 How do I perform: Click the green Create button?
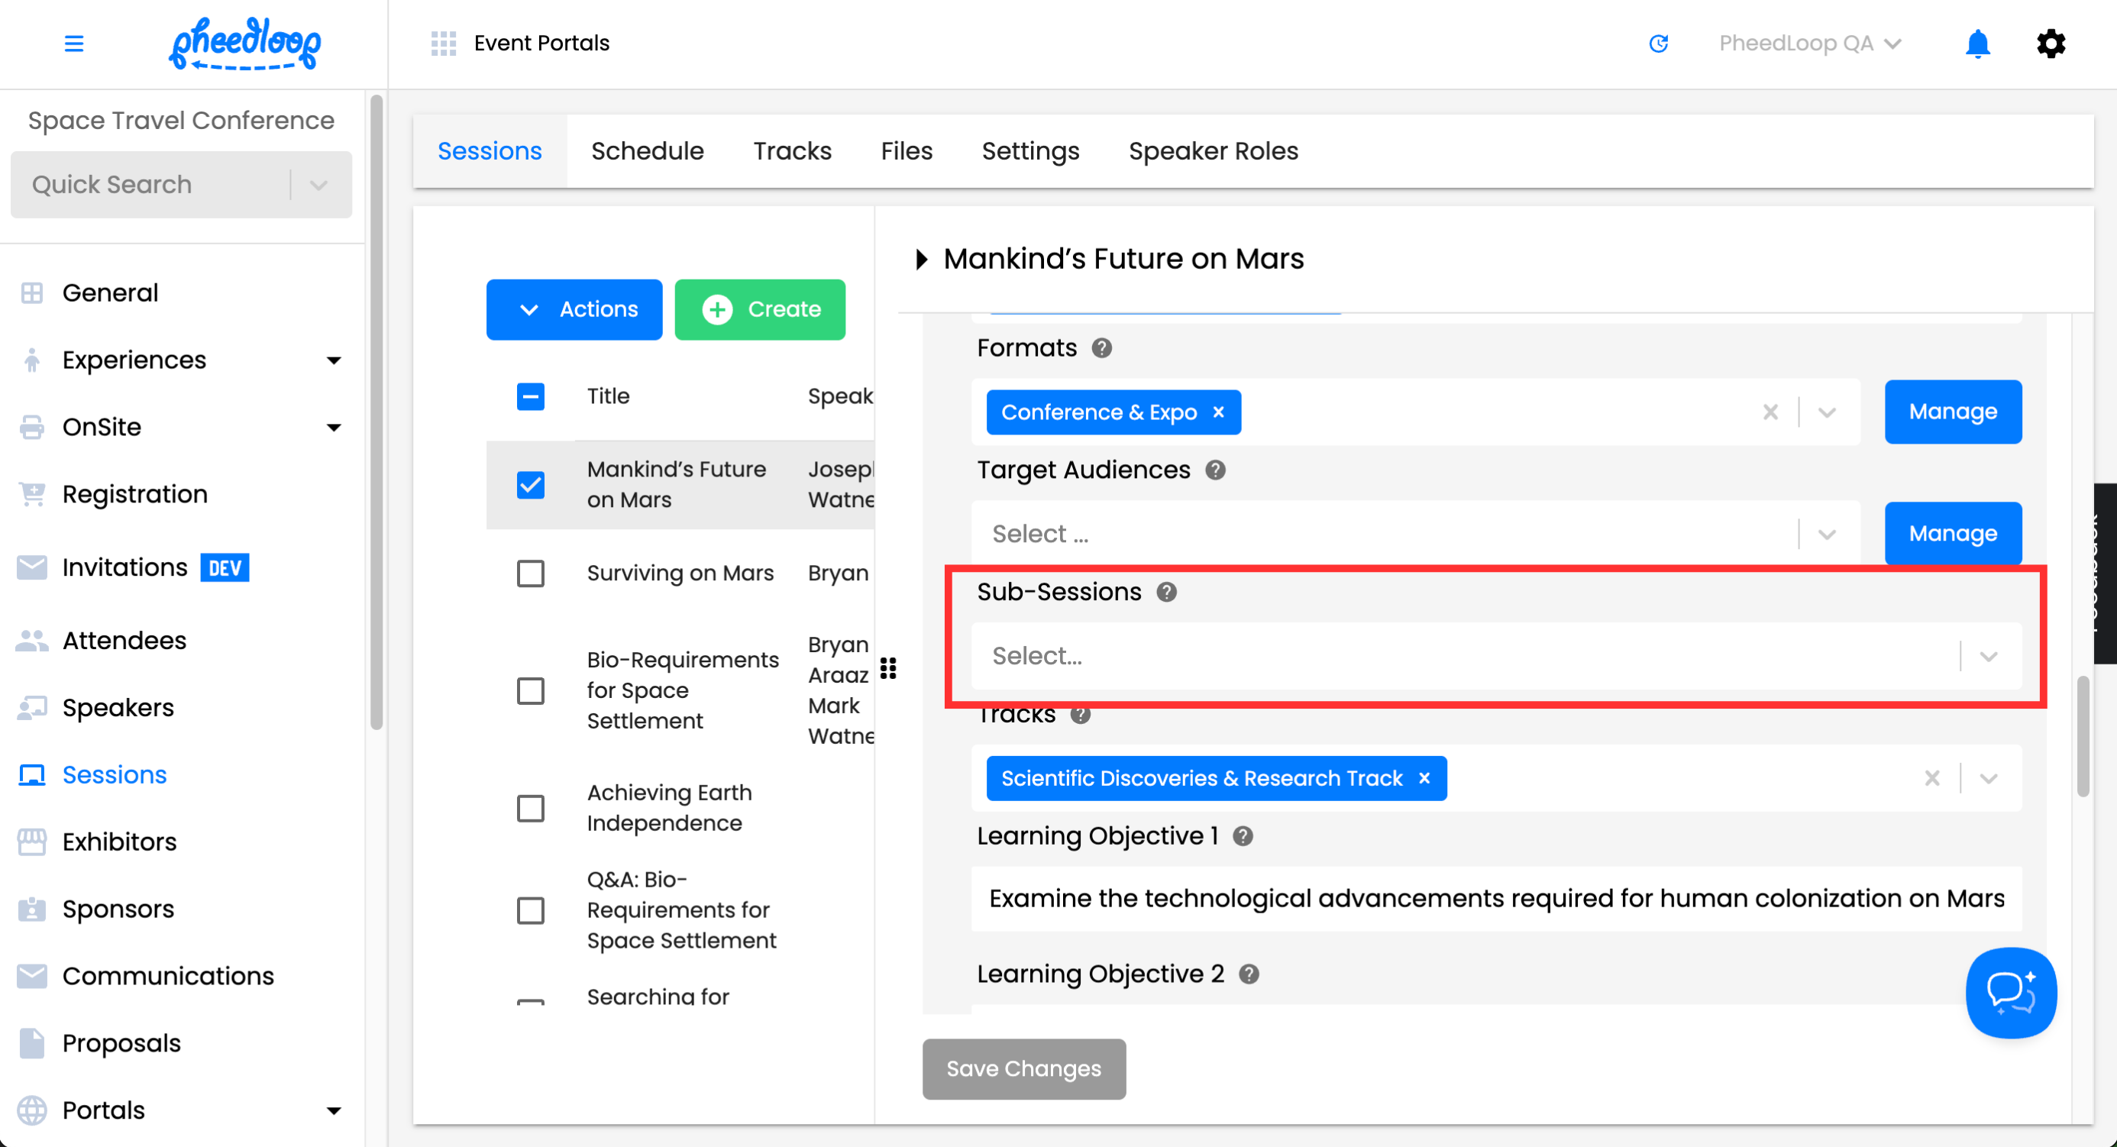coord(759,310)
